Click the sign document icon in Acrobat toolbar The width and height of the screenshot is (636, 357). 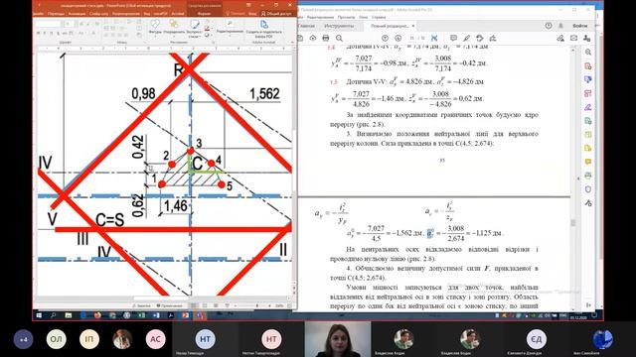[x=493, y=38]
